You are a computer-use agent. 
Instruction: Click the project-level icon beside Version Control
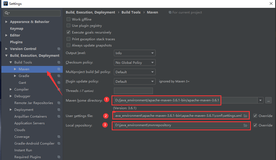[x=59, y=49]
